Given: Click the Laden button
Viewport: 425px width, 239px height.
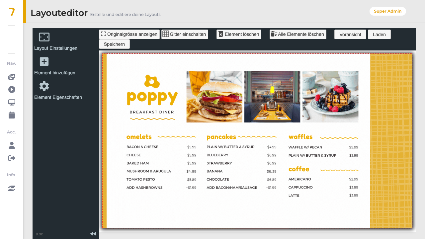Looking at the screenshot, I should point(379,35).
